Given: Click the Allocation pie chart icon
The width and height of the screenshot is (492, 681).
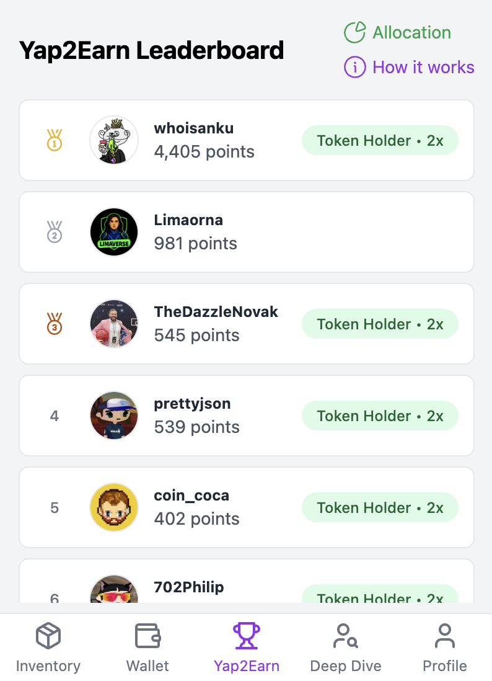Looking at the screenshot, I should click(354, 33).
